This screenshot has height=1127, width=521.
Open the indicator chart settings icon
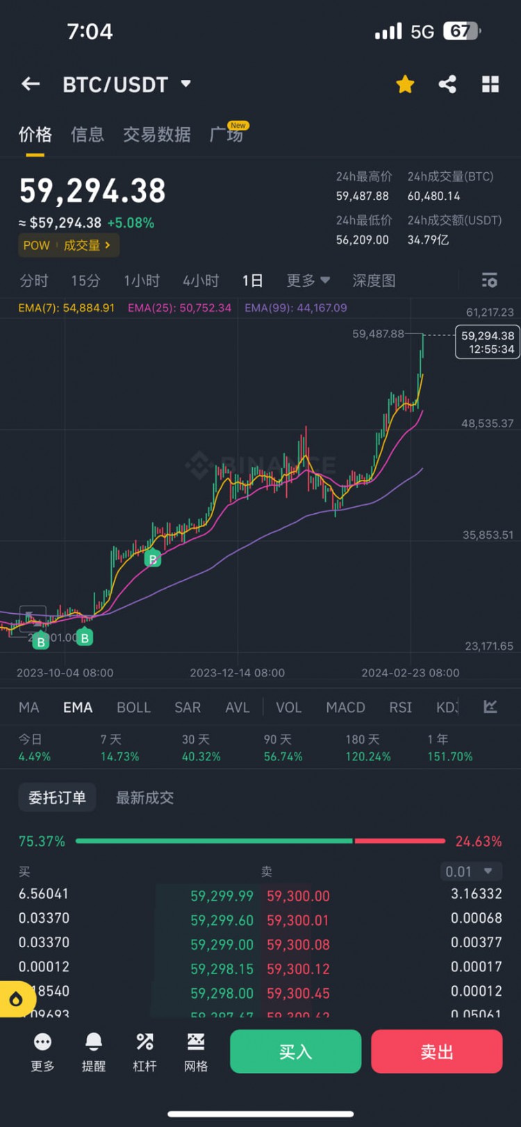coord(490,707)
